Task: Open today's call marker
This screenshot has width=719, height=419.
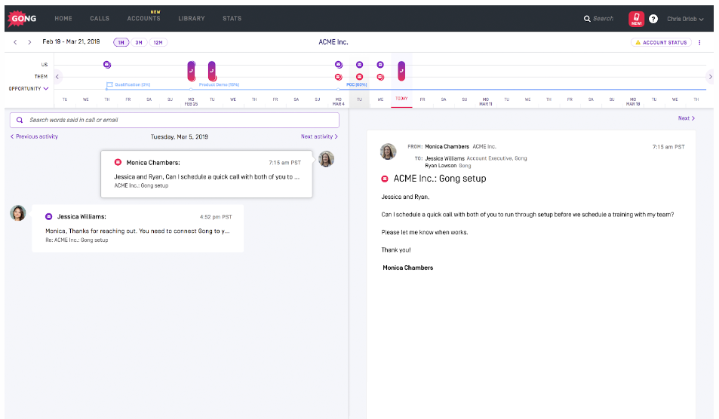Action: click(401, 71)
